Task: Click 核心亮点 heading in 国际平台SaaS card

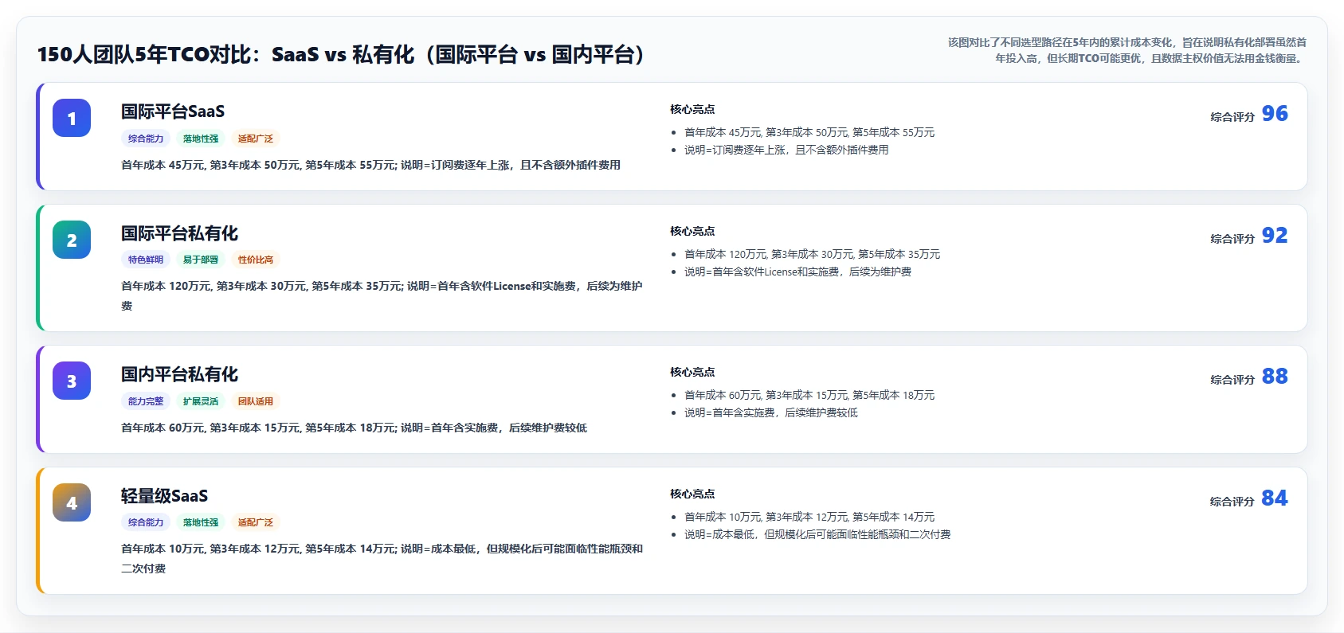Action: (x=692, y=109)
